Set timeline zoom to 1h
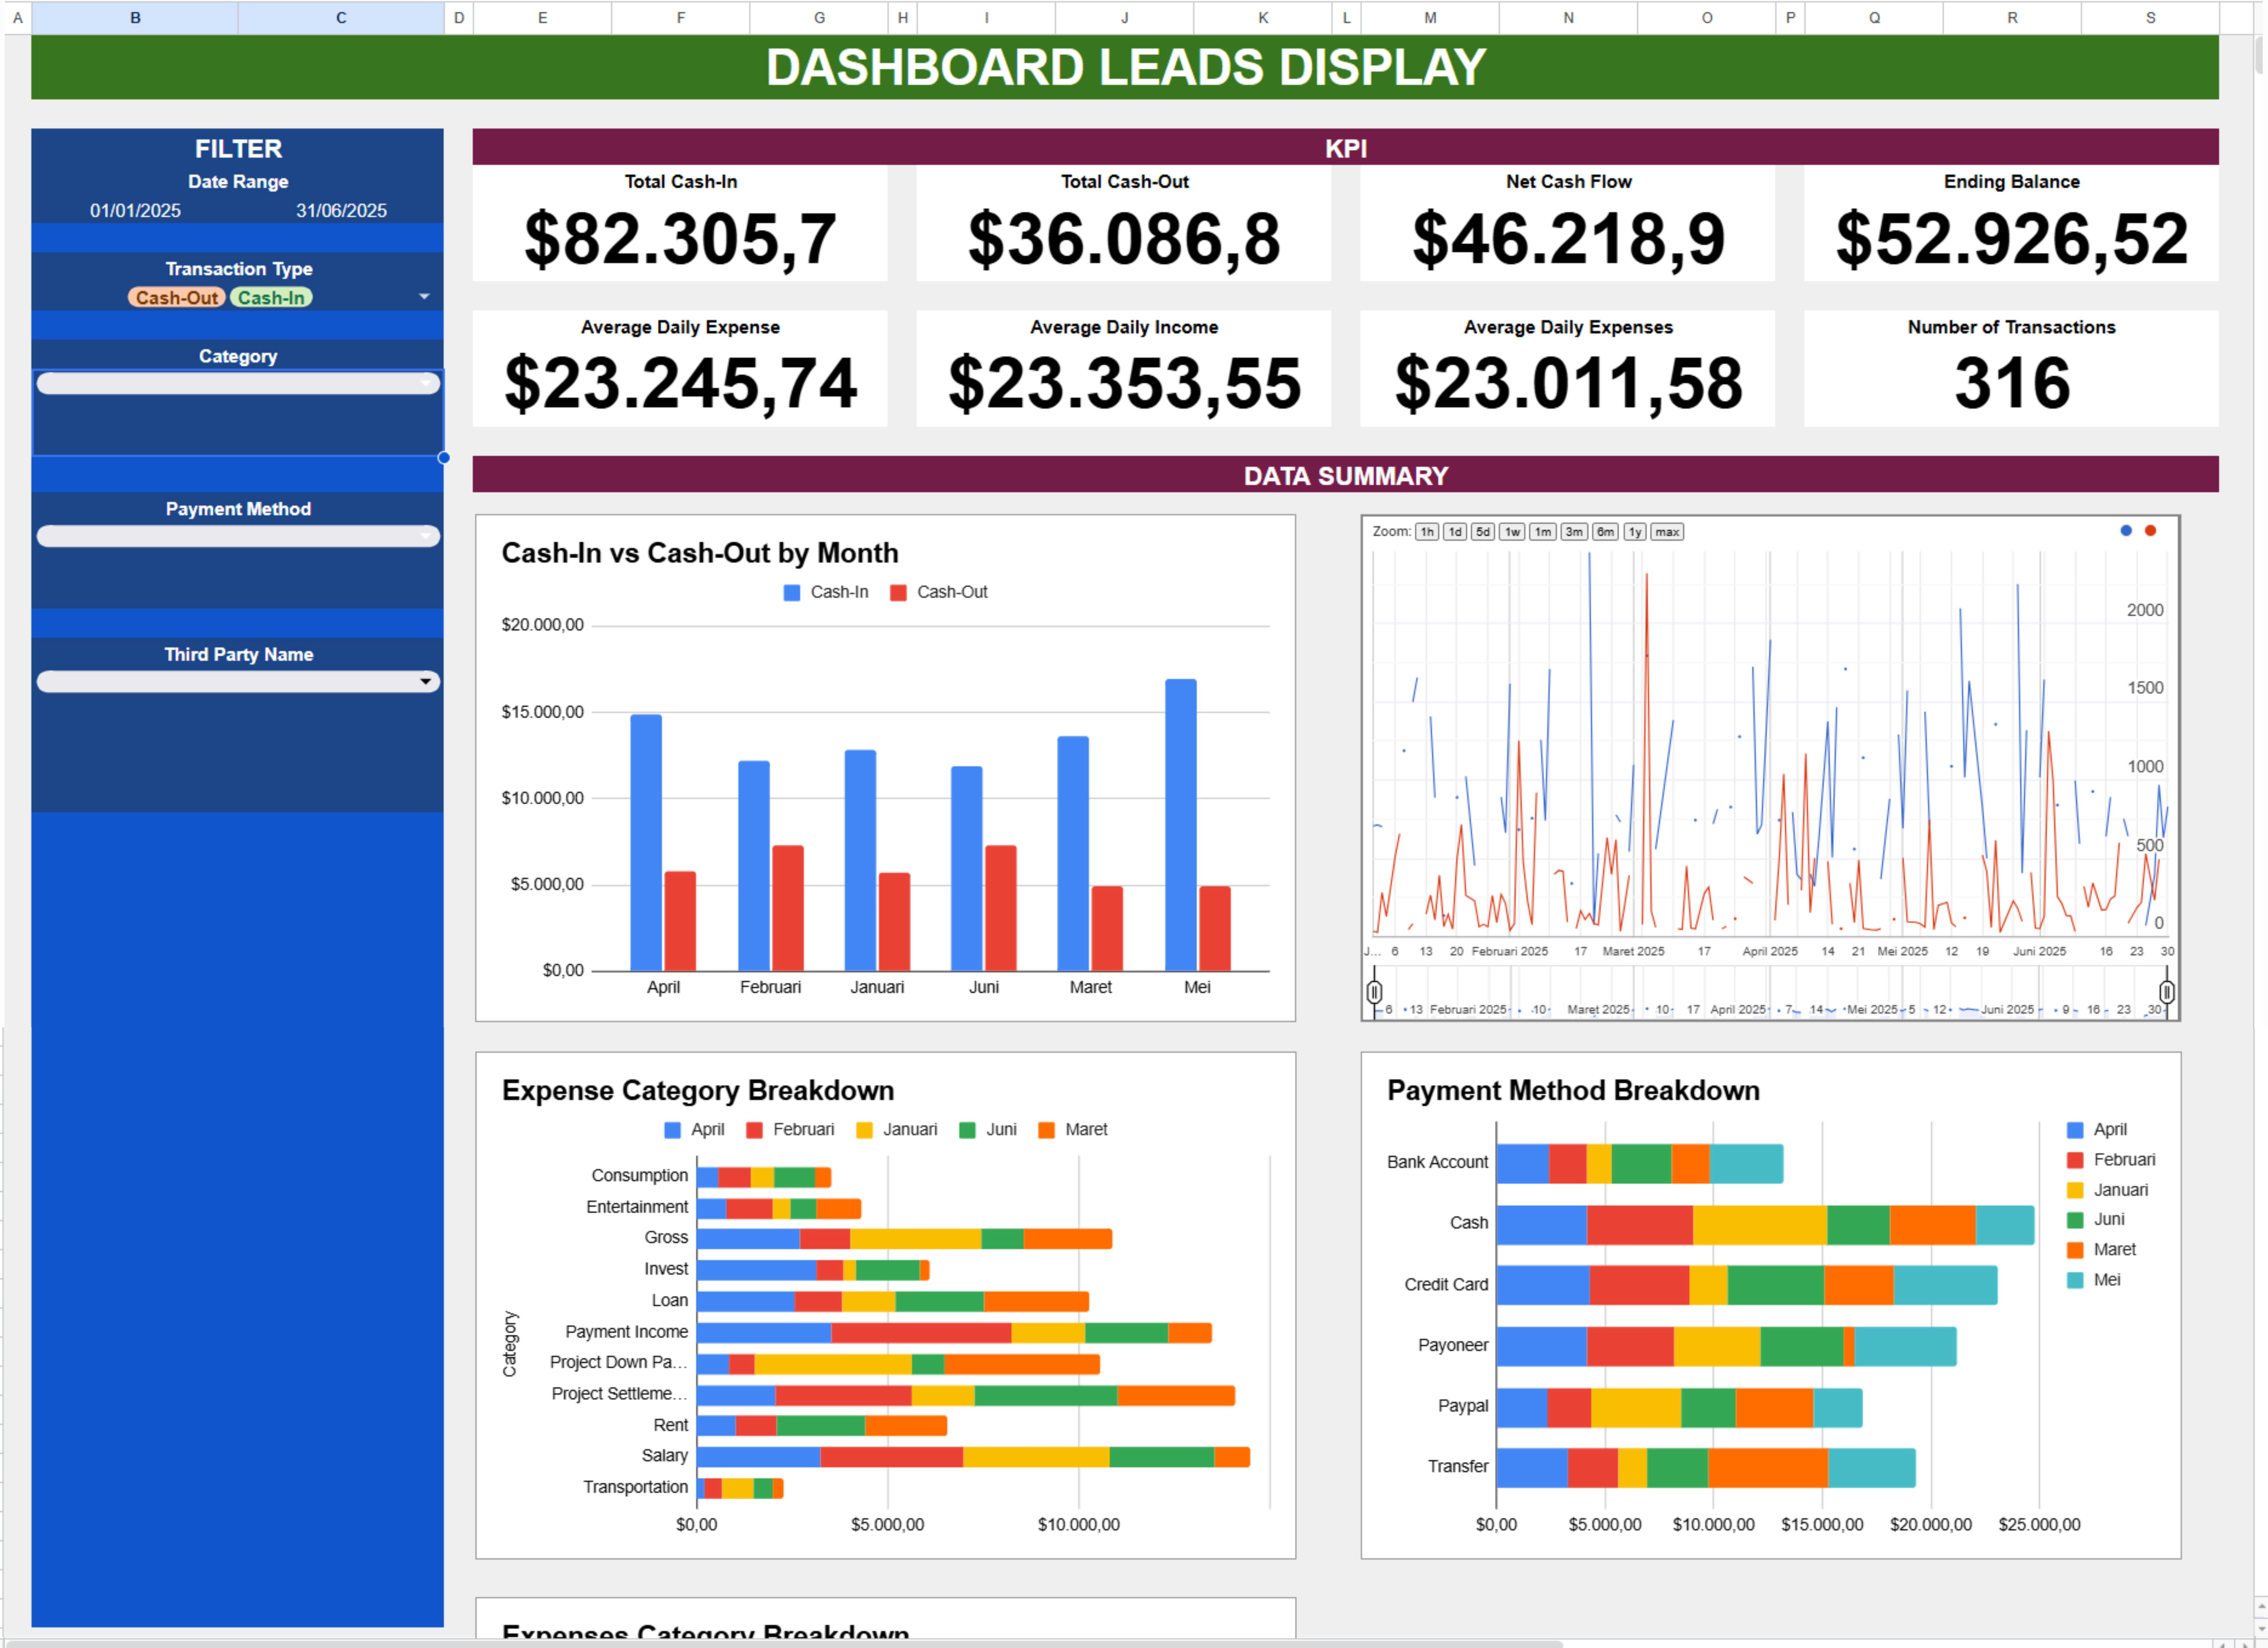2268x1648 pixels. pyautogui.click(x=1427, y=532)
